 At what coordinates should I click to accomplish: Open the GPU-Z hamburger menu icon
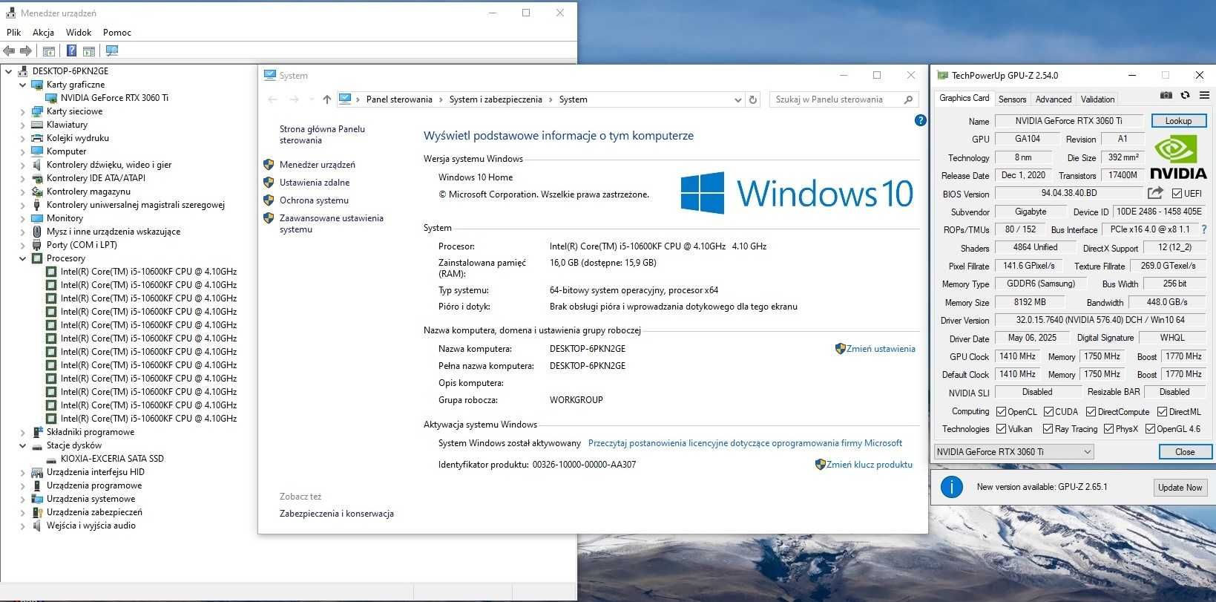(1203, 96)
